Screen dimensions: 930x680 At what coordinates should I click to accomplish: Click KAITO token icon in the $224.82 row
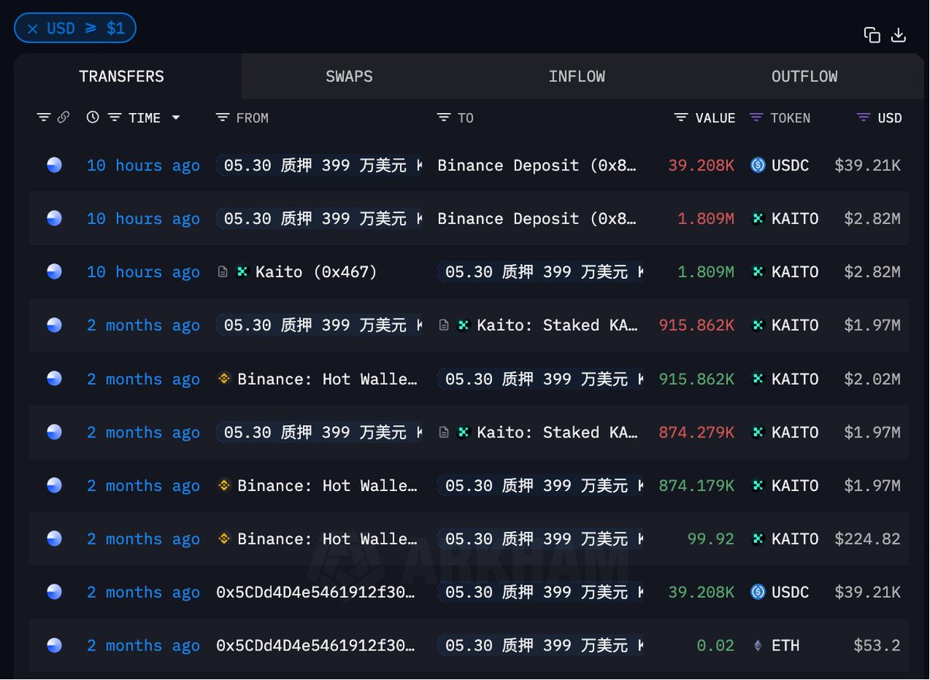click(x=758, y=538)
